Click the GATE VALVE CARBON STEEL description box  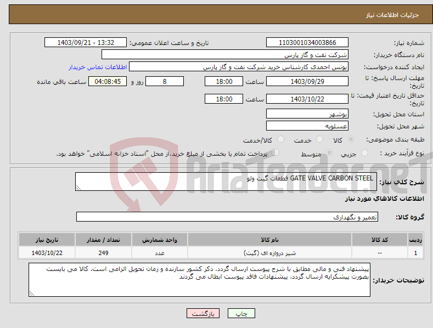[x=226, y=182]
